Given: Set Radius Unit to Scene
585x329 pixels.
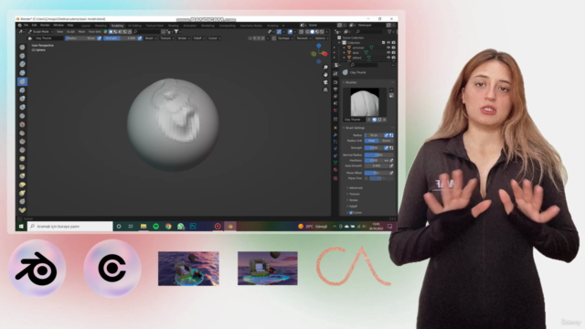Looking at the screenshot, I should pos(386,141).
